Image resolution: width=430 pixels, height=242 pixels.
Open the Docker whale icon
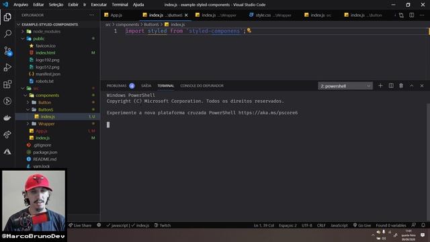click(7, 118)
